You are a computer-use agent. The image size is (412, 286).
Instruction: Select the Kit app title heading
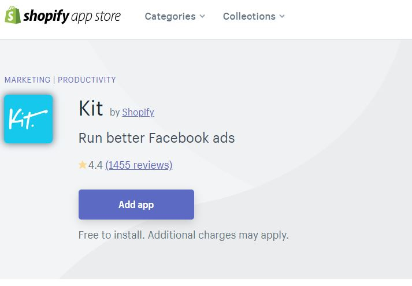pos(91,108)
